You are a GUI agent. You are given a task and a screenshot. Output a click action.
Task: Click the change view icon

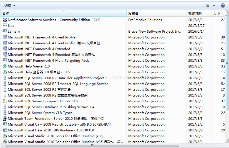click(207, 6)
